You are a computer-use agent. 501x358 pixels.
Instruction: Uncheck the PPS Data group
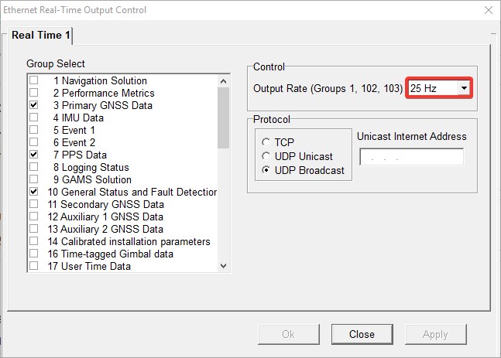point(34,155)
